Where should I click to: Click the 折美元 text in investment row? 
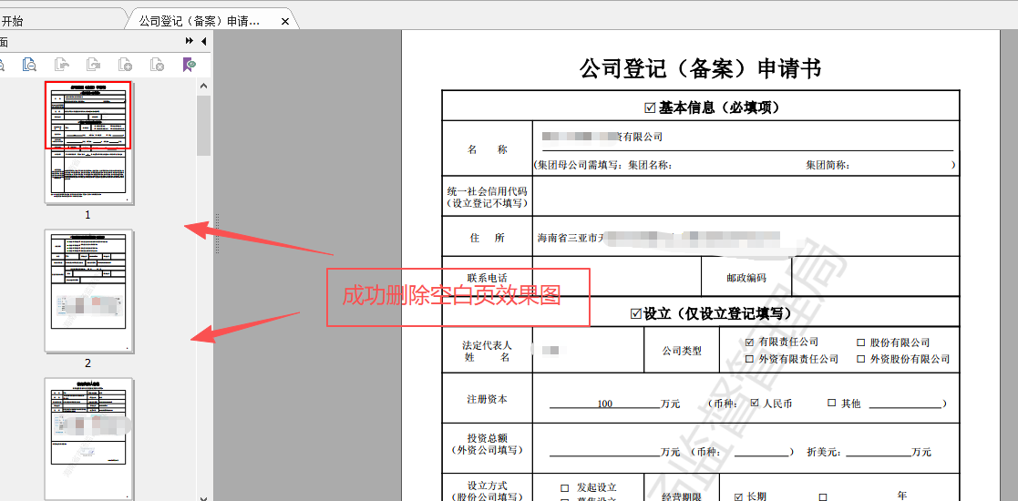click(826, 452)
